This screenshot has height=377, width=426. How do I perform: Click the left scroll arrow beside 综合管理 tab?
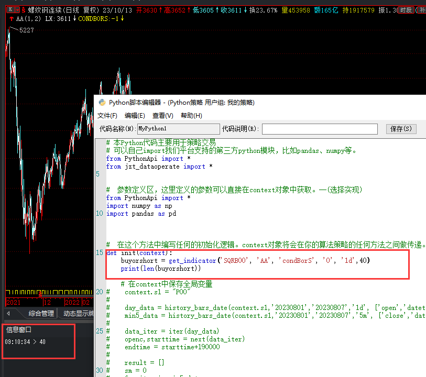tap(8, 314)
